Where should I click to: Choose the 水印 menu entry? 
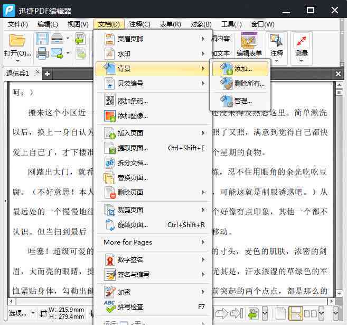coord(153,53)
